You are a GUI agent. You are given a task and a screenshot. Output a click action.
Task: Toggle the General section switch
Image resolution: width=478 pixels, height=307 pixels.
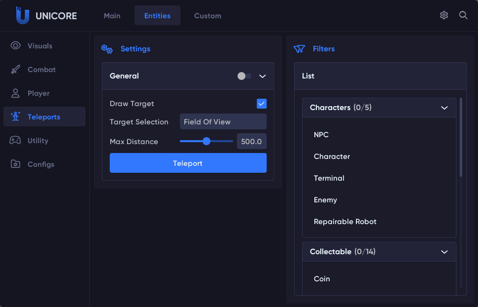244,76
